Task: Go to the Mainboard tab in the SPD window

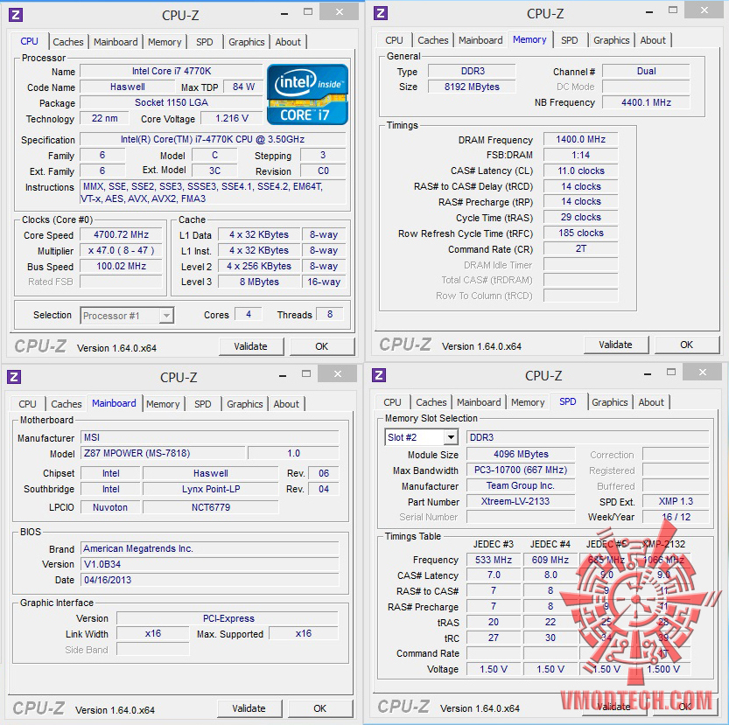Action: coord(479,402)
